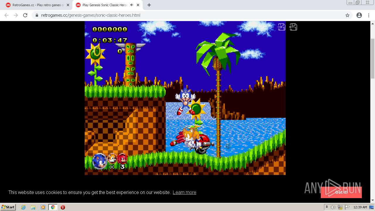Reload the current page

25,15
